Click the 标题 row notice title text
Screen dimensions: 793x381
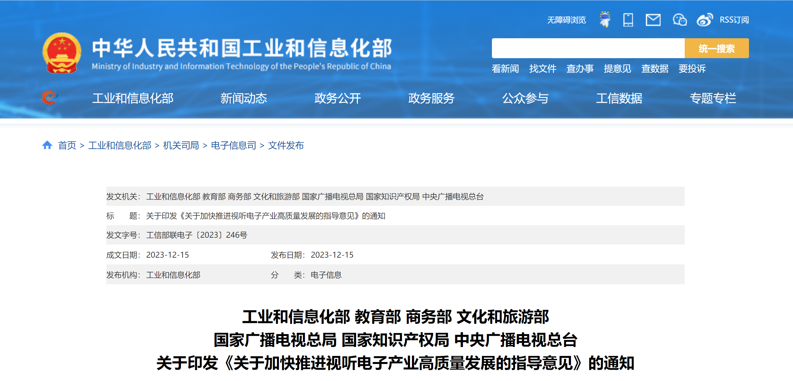pos(266,216)
